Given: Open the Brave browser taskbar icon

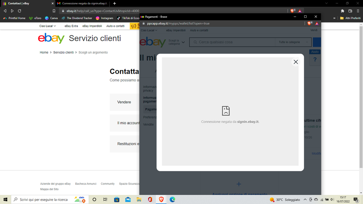Looking at the screenshot, I should (161, 199).
